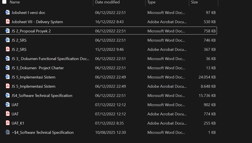Viewport: 252px width, 143px height.
Task: Sort files by the Name column header
Action: (x=15, y=2)
